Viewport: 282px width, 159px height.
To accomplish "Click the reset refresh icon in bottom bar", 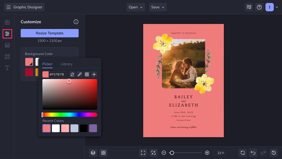I will [243, 153].
